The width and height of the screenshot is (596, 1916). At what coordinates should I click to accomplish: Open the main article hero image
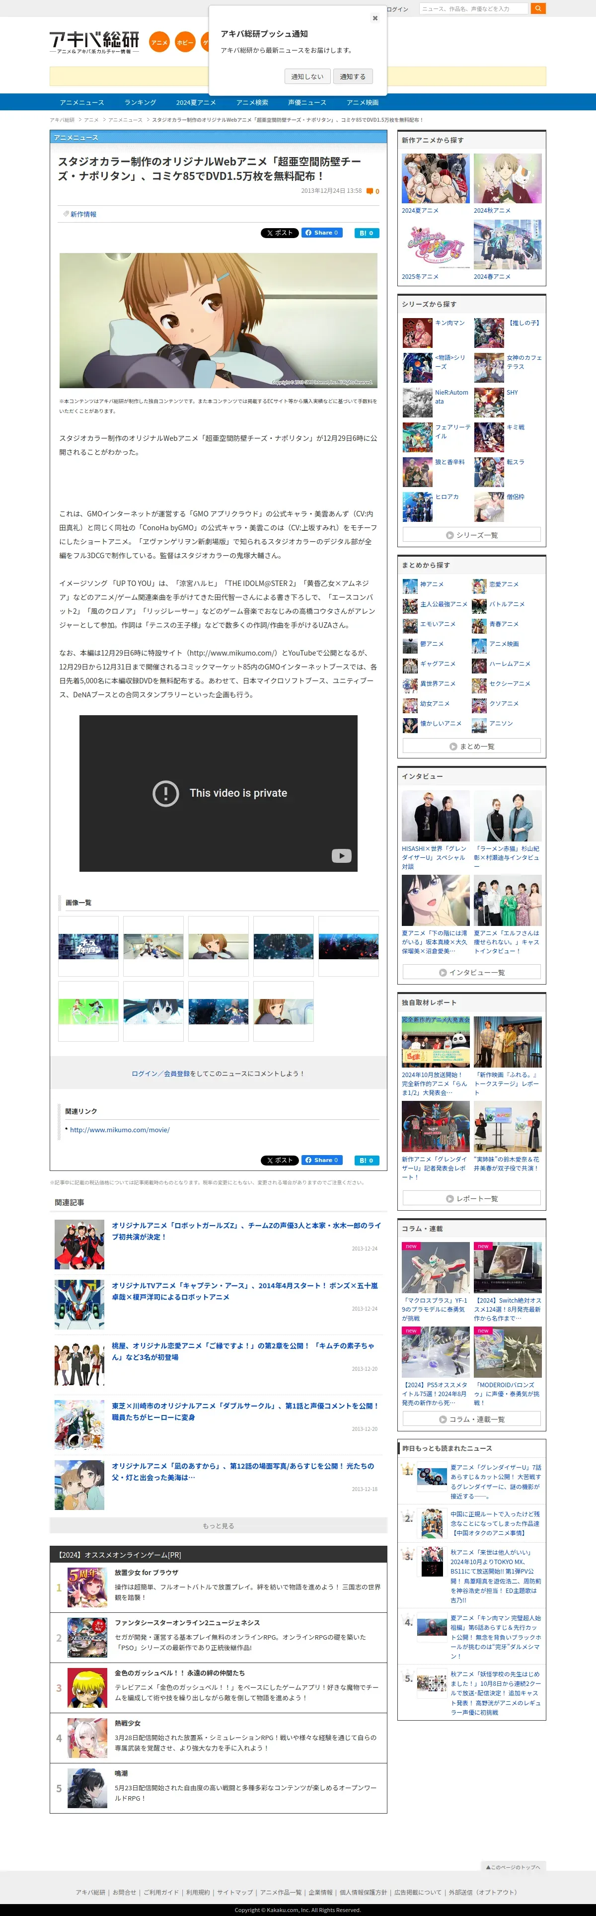click(x=219, y=320)
